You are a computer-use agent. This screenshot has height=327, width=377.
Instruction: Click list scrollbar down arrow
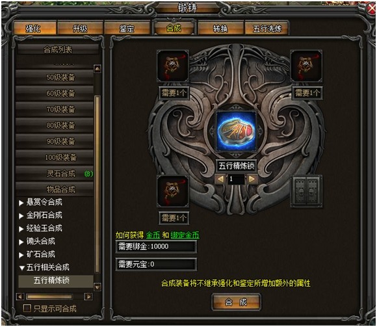[x=97, y=287]
